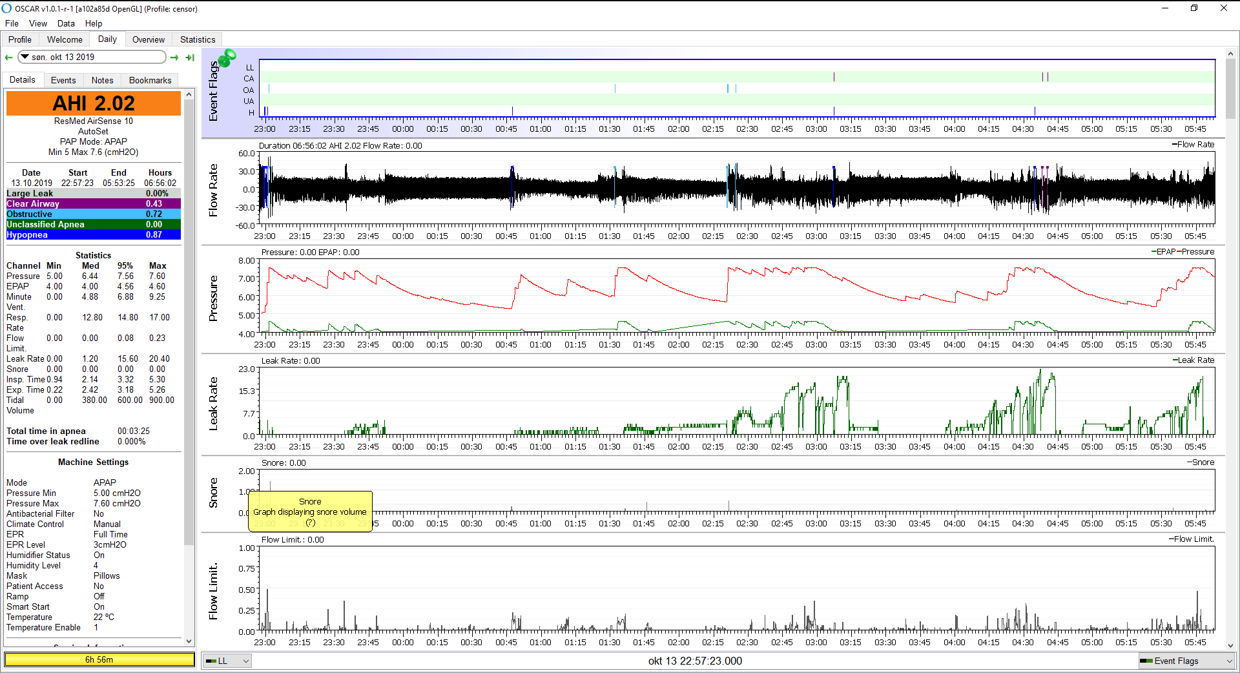Click the Leak Rate graph title
This screenshot has width=1240, height=673.
click(213, 404)
